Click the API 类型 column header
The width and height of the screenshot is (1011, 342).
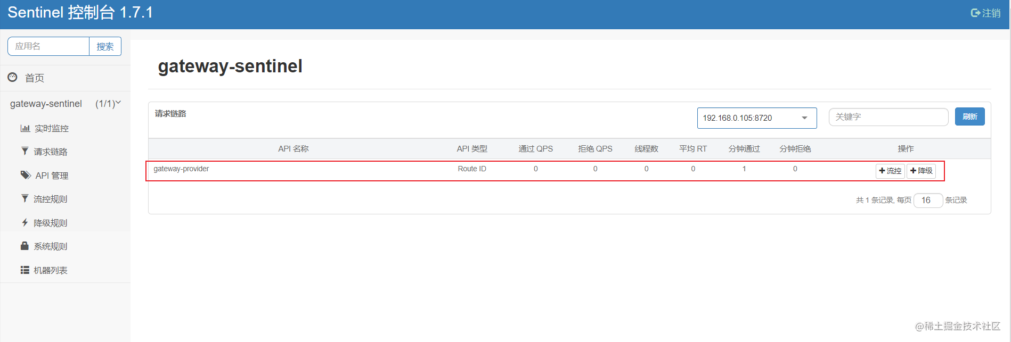point(472,148)
